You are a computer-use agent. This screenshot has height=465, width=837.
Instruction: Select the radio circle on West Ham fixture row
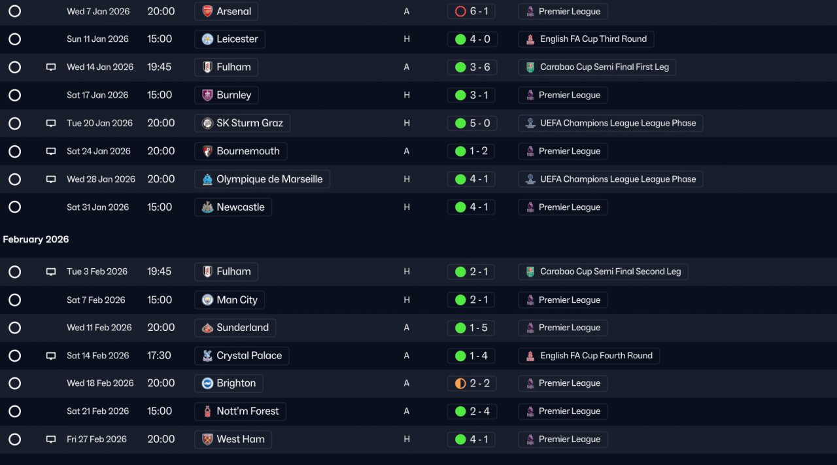pos(15,439)
